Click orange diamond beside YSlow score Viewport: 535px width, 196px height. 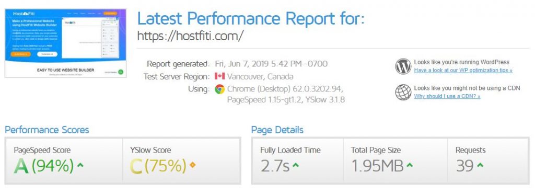tap(192, 165)
